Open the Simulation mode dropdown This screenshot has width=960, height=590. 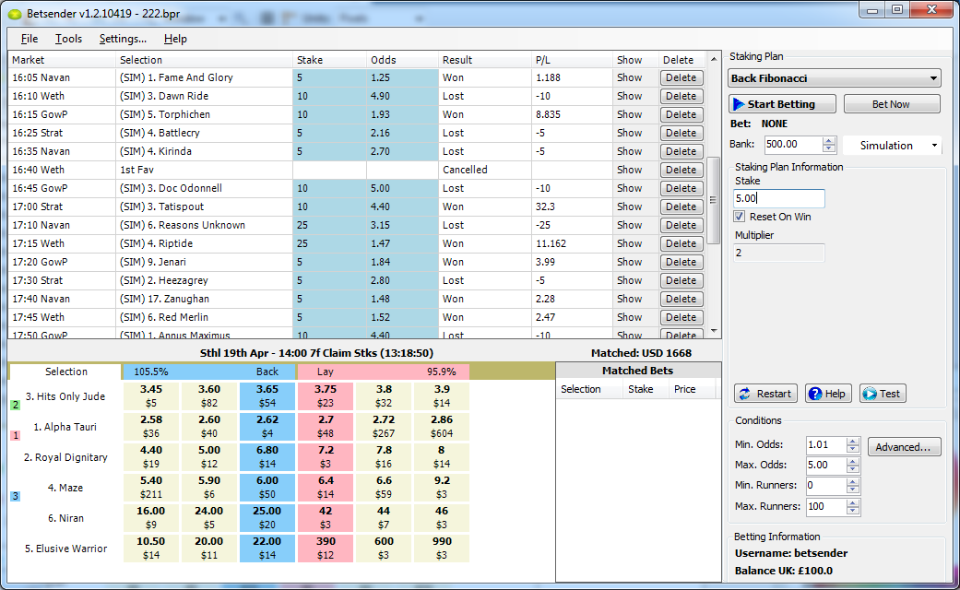point(892,145)
